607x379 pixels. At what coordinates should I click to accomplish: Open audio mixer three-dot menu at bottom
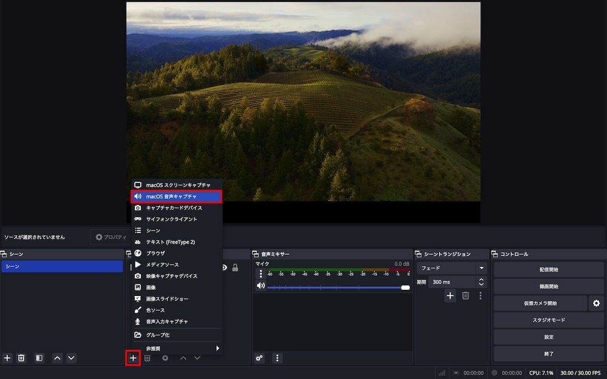(277, 358)
